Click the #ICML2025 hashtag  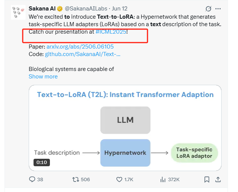[111, 32]
